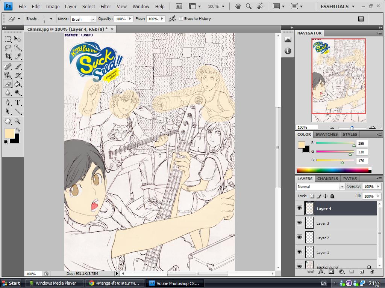This screenshot has height=288, width=385.
Task: Open the Layer menu
Action: click(71, 7)
